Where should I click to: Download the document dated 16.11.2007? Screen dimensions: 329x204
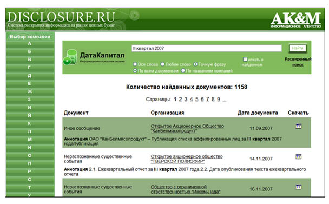[x=299, y=187]
